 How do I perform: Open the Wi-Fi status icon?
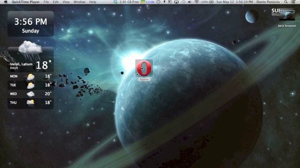(x=196, y=2)
